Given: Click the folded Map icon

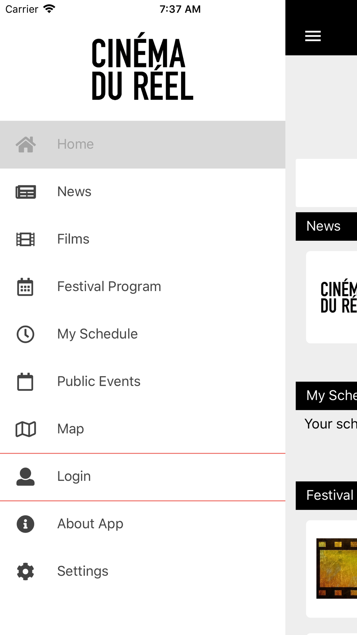Looking at the screenshot, I should pos(26,429).
